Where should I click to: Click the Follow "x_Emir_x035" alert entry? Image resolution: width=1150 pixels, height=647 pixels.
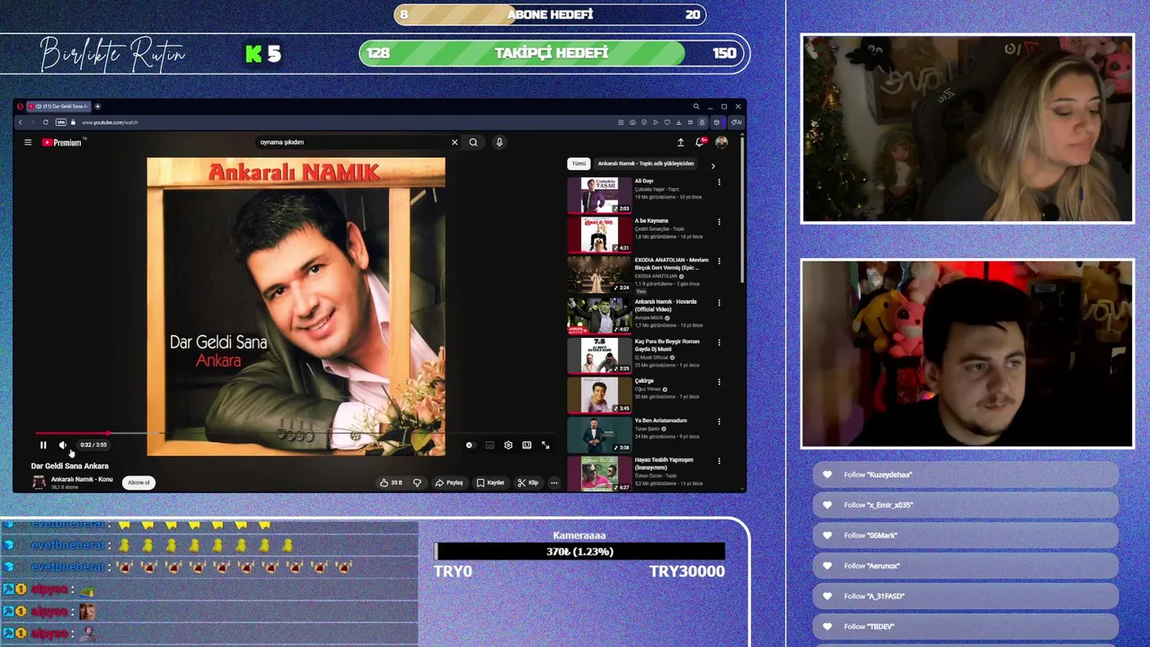[x=966, y=505]
